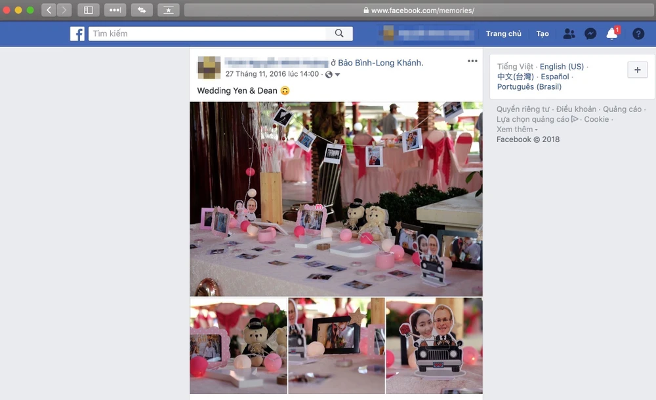This screenshot has width=656, height=400.
Task: Go to Trang chủ home
Action: (x=503, y=34)
